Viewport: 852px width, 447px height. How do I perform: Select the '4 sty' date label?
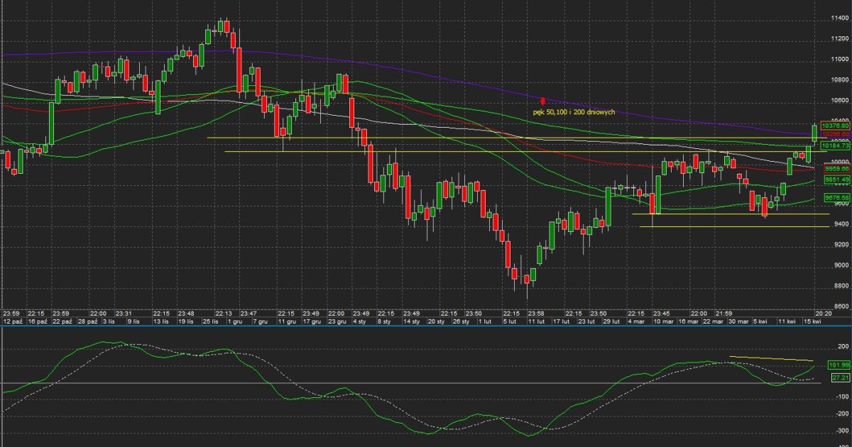click(x=361, y=321)
